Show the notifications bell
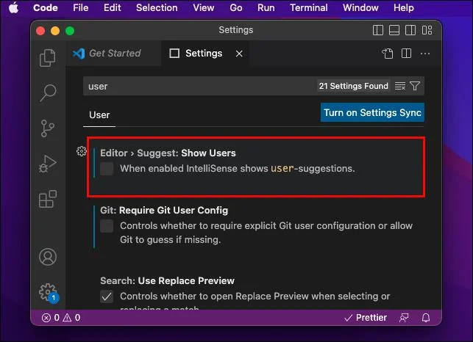Screen dimensions: 473x342 coord(426,318)
